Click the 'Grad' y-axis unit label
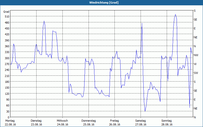Viewport: 203px width, 127px height. coord(6,12)
